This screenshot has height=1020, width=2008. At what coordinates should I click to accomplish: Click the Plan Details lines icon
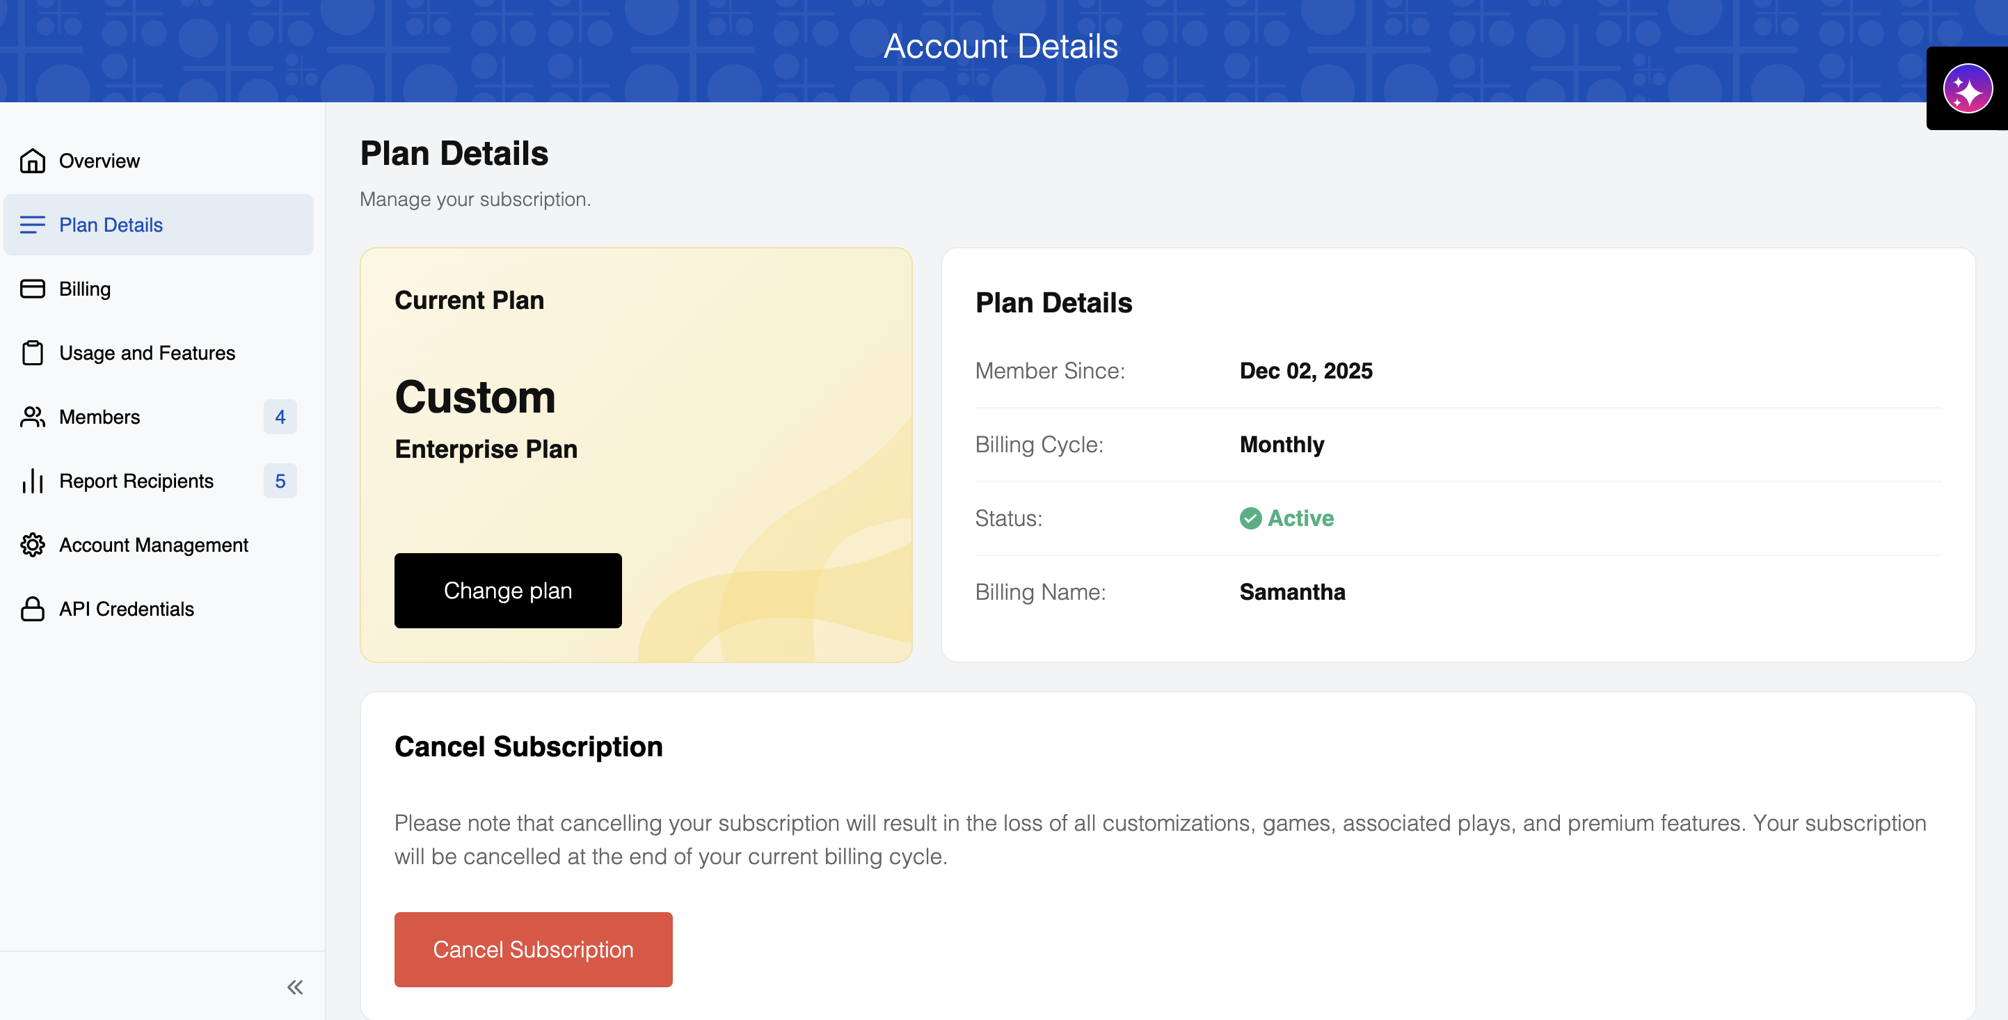point(33,225)
